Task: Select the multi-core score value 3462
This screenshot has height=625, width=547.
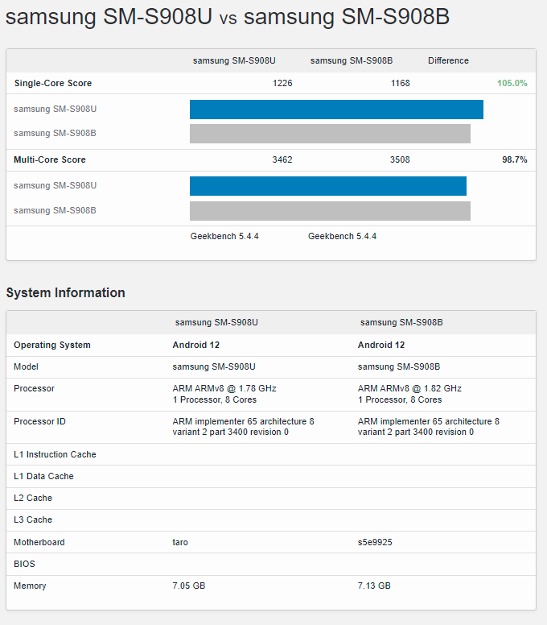Action: click(x=282, y=160)
